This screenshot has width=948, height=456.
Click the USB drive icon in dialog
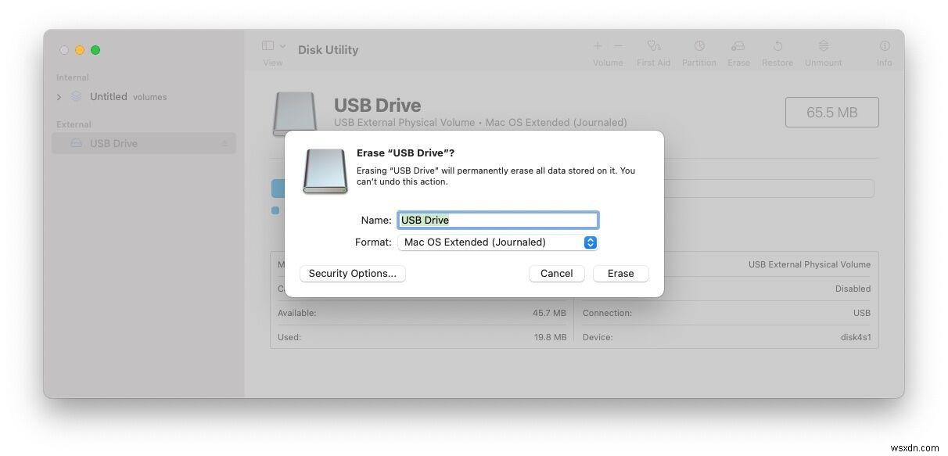(325, 171)
